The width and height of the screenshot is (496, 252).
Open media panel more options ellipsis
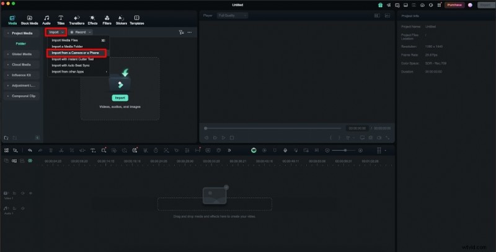point(190,32)
